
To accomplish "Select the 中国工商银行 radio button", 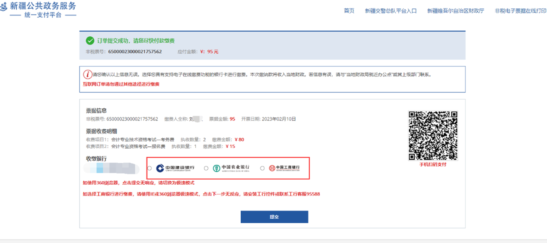I will [262, 168].
